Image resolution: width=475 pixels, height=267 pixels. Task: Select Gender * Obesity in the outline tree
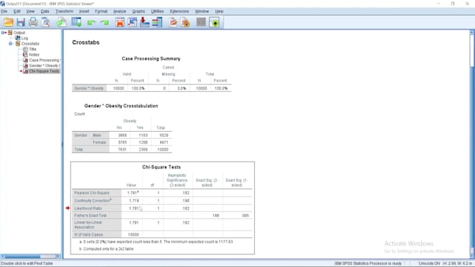(x=45, y=66)
